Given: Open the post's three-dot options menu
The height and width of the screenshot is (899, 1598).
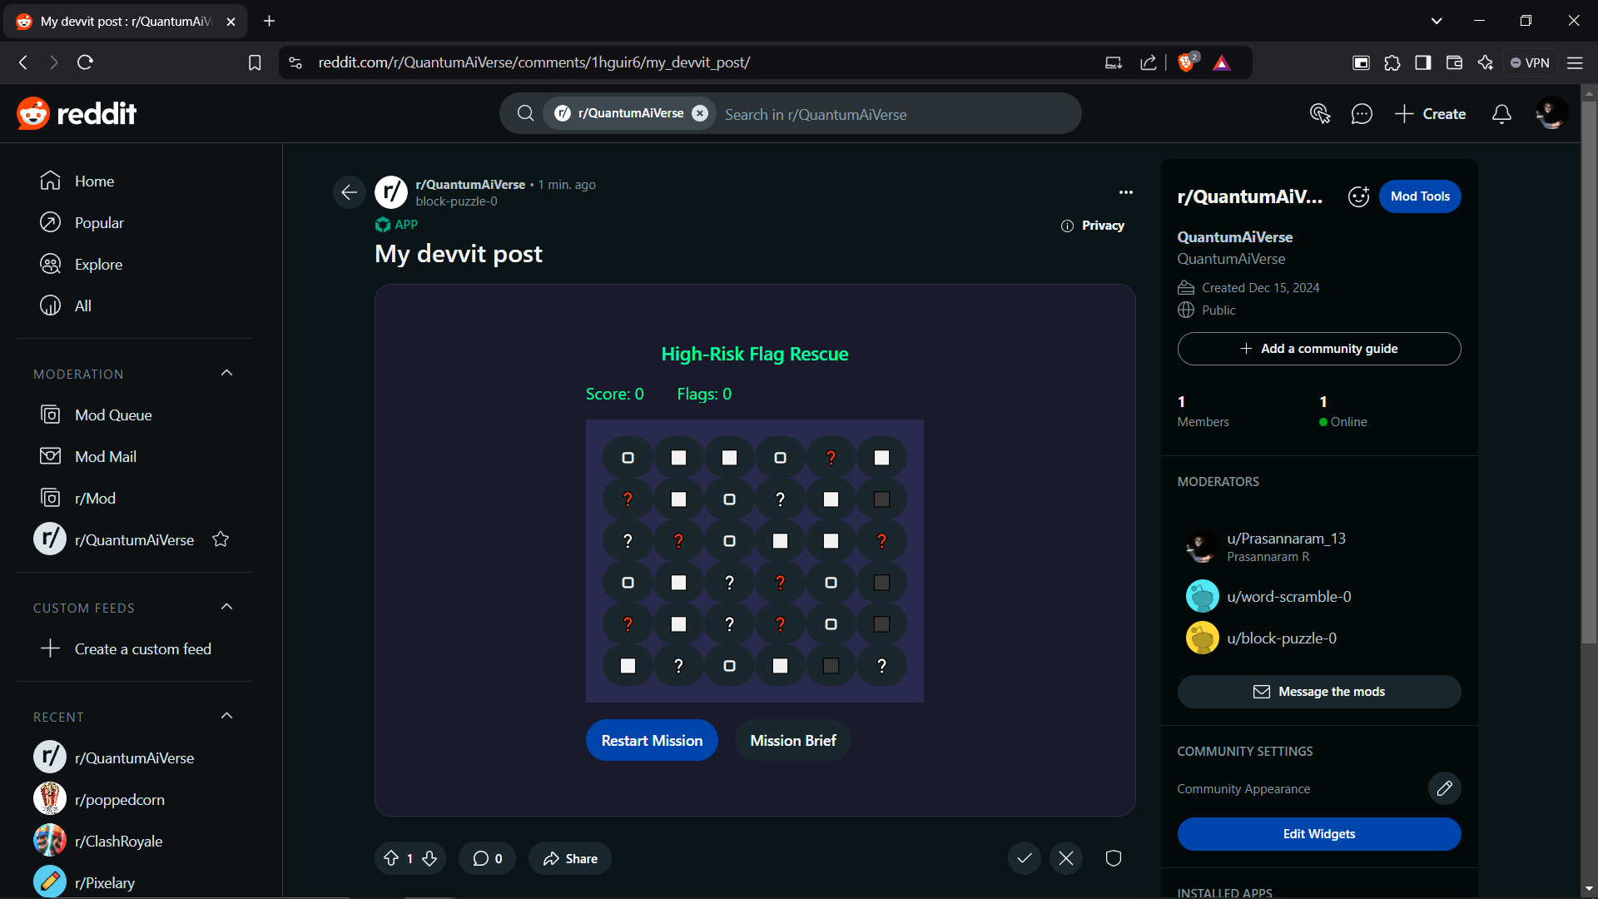Looking at the screenshot, I should [x=1126, y=192].
